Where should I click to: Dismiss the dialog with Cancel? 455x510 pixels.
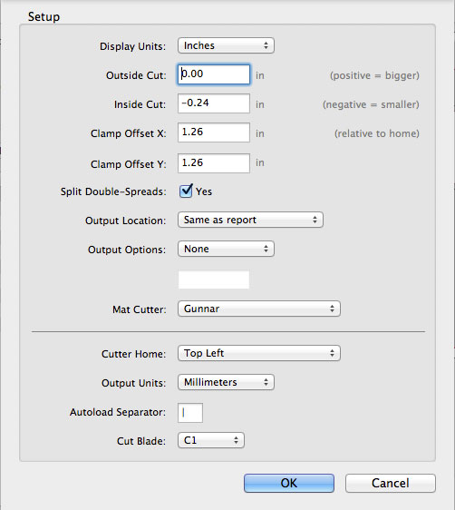click(391, 483)
